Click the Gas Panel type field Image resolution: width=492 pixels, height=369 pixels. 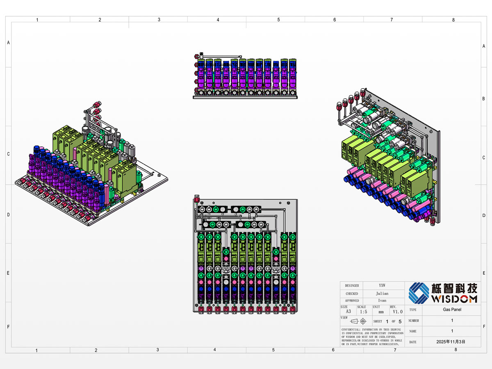coord(452,310)
